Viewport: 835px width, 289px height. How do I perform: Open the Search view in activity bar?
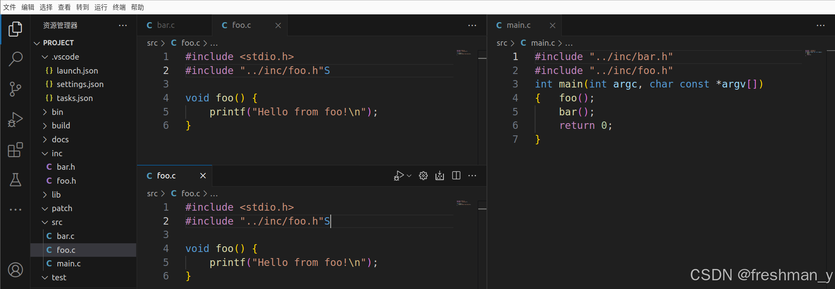[x=15, y=59]
